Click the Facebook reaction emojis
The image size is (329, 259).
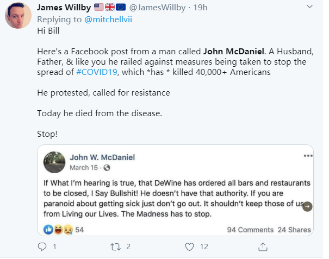click(58, 230)
